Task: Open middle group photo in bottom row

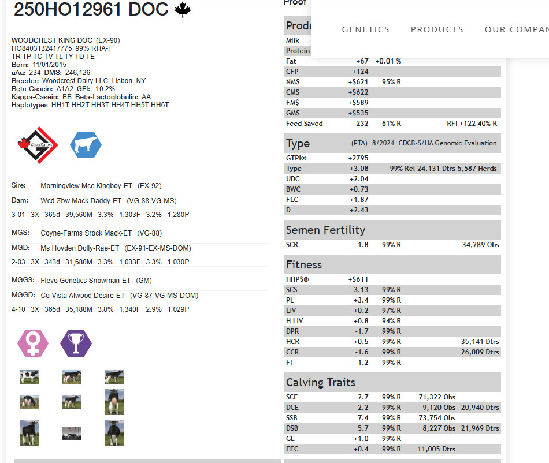Action: click(72, 434)
